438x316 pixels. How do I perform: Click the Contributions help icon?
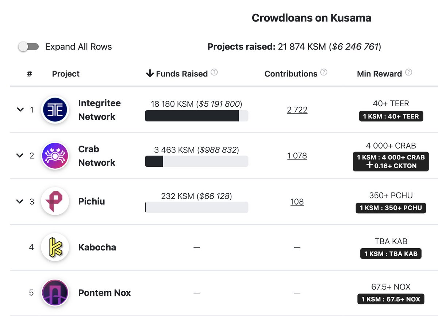click(324, 72)
